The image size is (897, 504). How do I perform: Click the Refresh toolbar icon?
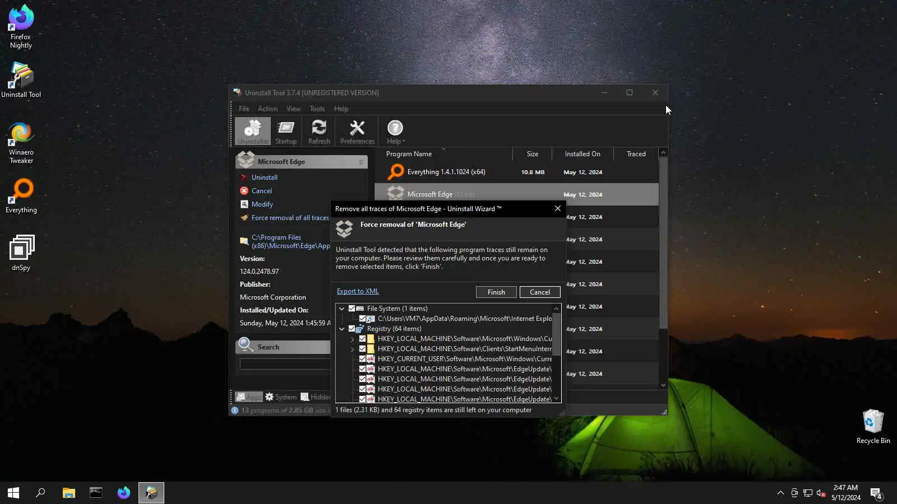(x=319, y=132)
